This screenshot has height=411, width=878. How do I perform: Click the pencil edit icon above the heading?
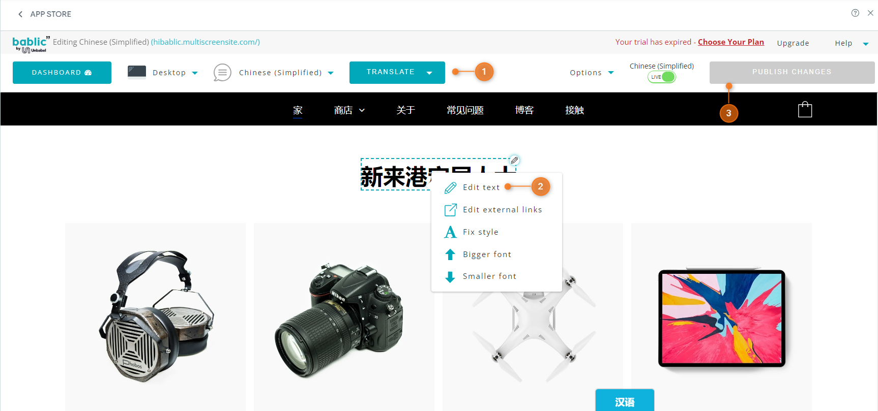514,160
